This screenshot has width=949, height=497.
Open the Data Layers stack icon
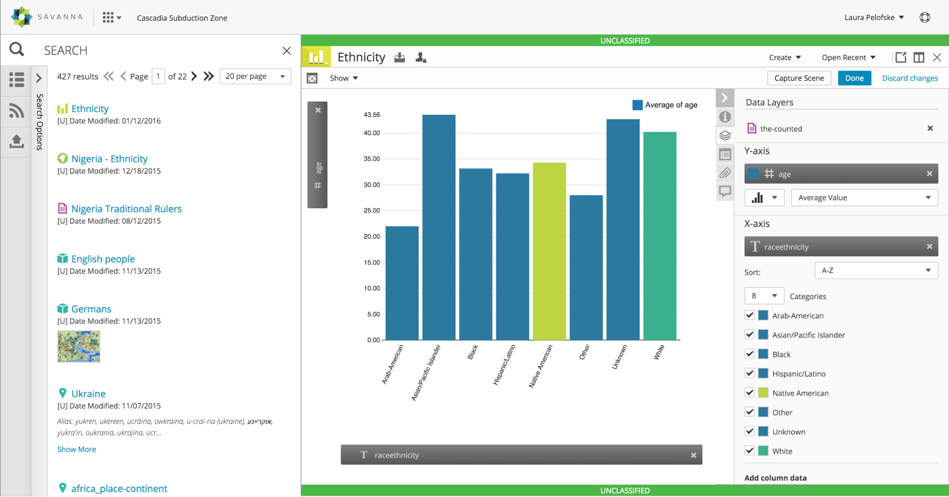(725, 136)
